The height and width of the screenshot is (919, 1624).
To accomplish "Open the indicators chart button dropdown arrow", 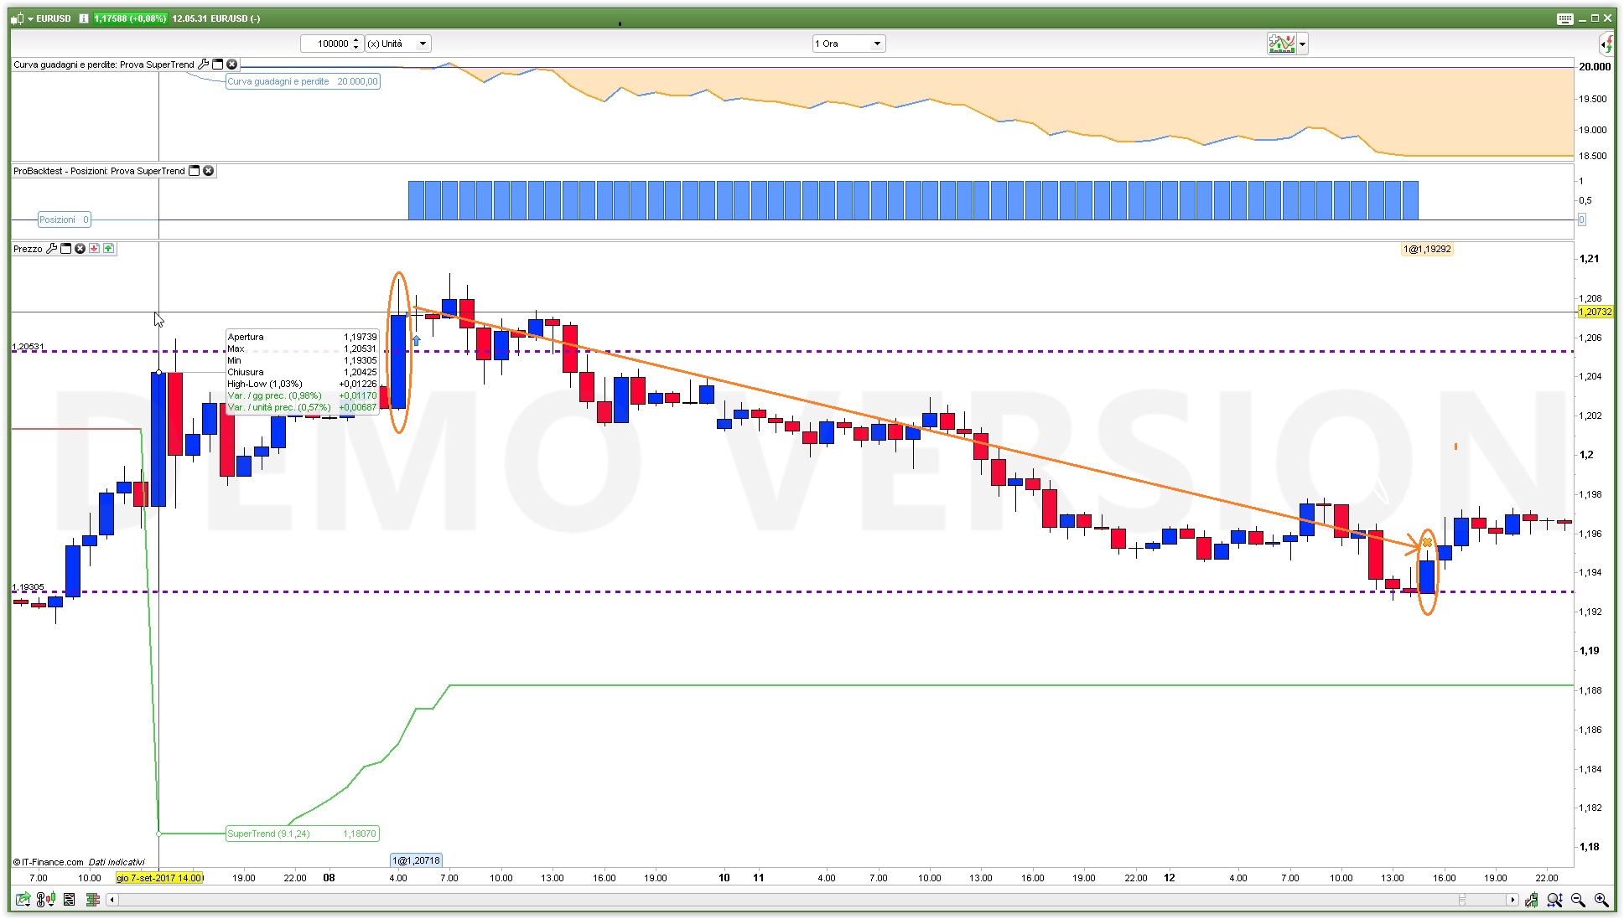I will 1302,44.
